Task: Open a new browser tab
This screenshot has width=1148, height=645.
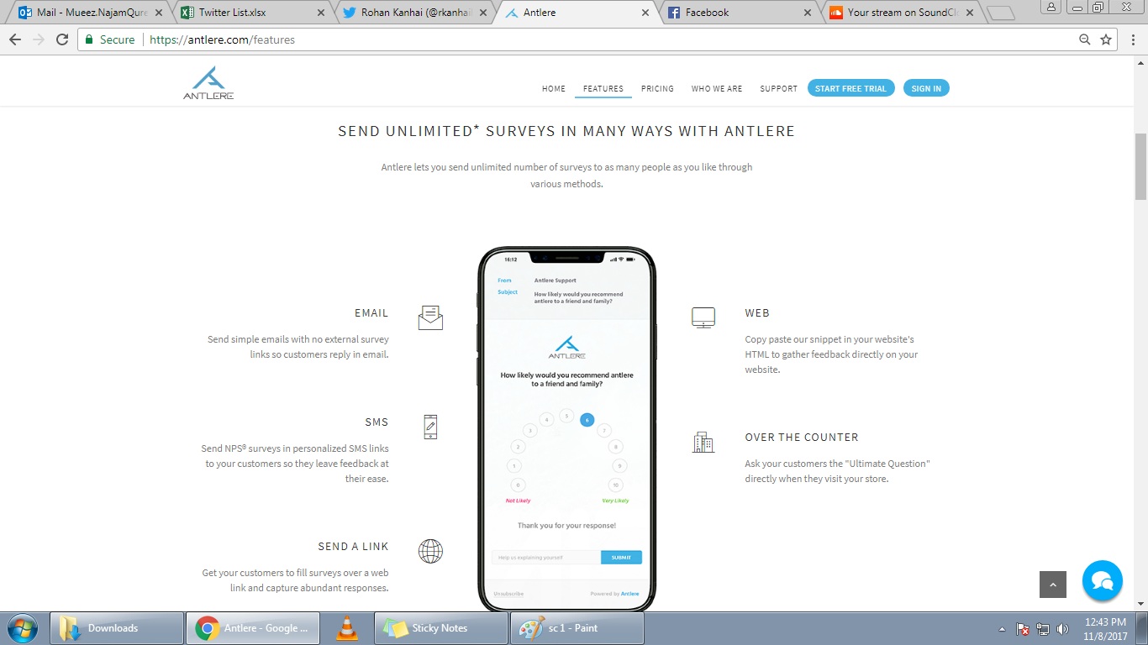Action: click(1000, 13)
